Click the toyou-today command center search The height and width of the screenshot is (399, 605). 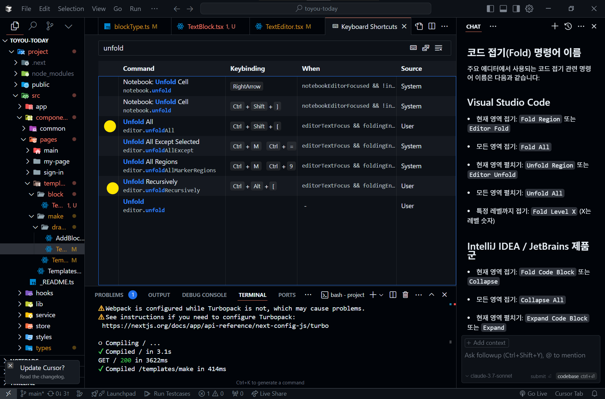(x=316, y=9)
